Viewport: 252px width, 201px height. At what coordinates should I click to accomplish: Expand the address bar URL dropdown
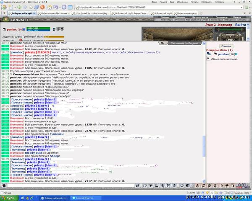click(x=241, y=8)
